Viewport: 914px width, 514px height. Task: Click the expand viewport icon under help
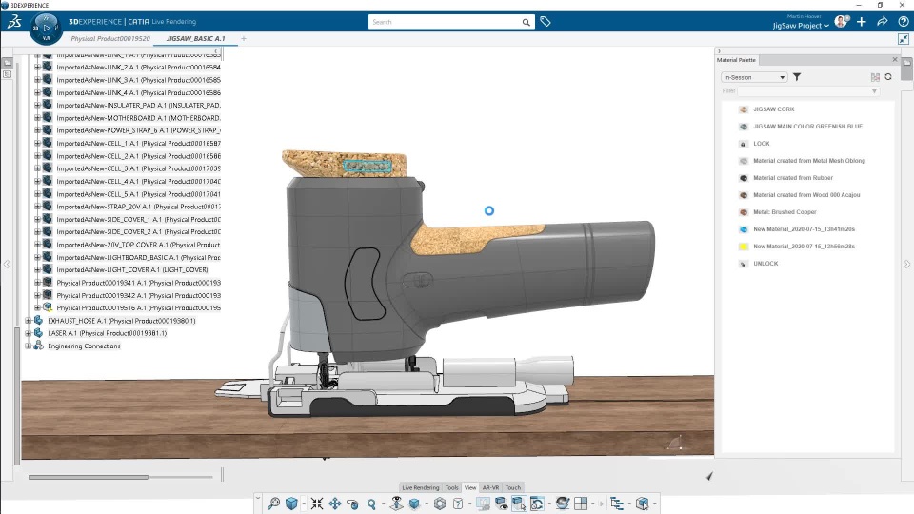[903, 39]
